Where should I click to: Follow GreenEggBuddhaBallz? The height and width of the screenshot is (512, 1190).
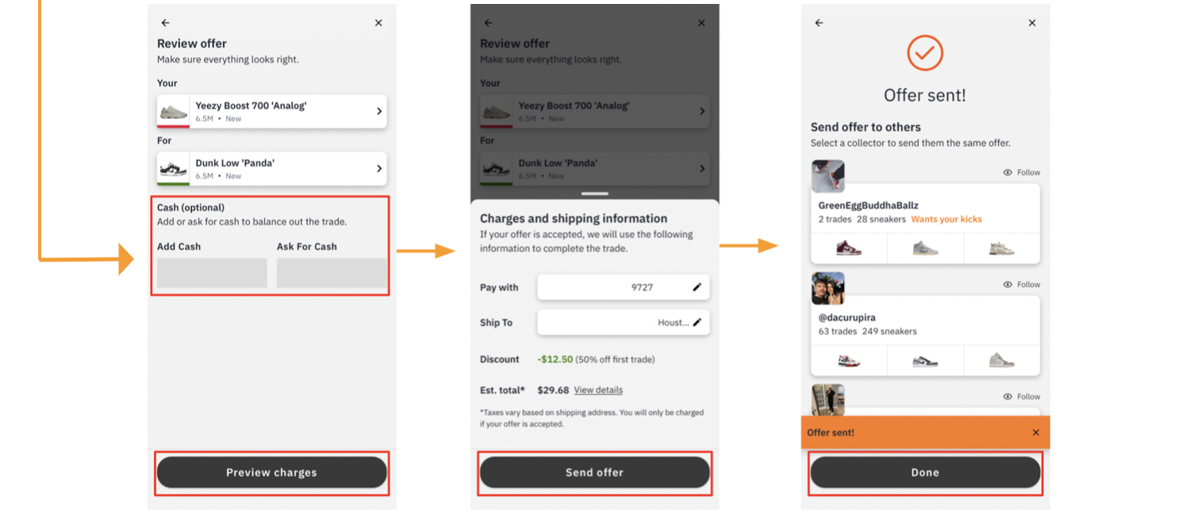tap(1022, 172)
